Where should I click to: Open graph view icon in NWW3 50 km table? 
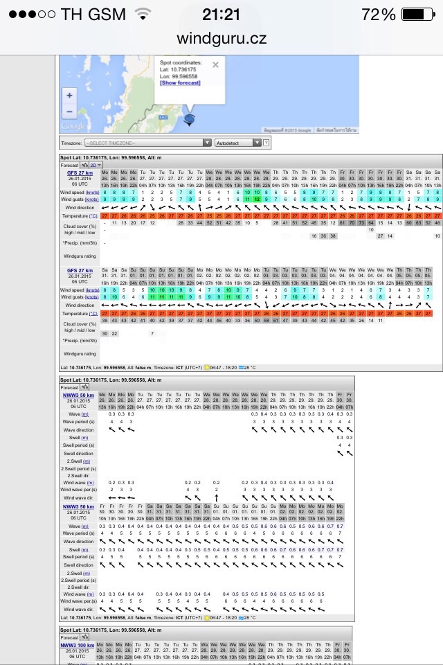pos(84,387)
